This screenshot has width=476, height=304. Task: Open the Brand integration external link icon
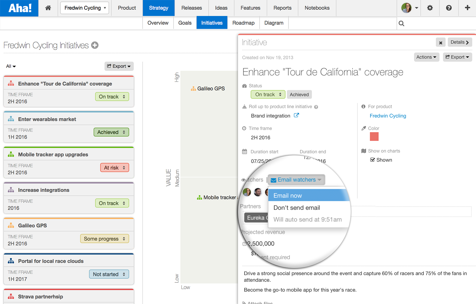coord(296,115)
